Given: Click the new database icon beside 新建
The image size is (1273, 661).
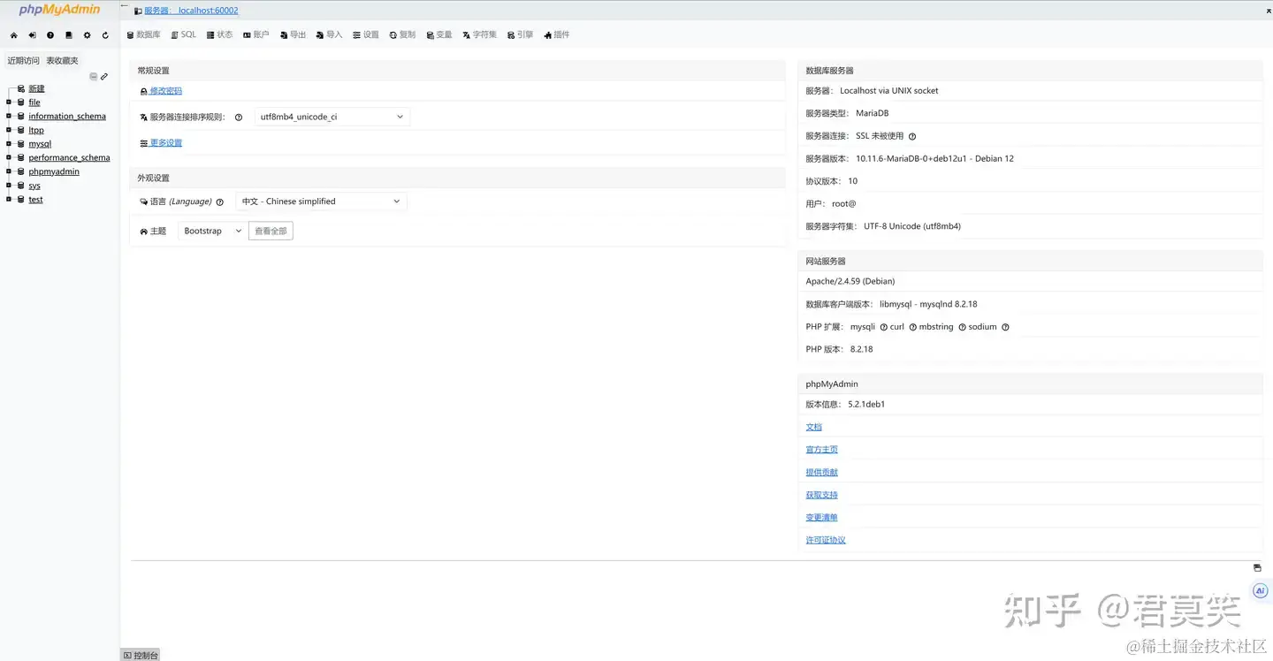Looking at the screenshot, I should coord(21,88).
